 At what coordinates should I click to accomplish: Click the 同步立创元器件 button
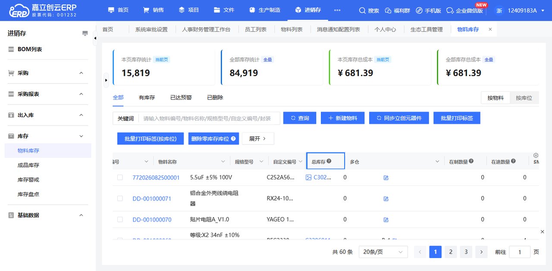coord(399,118)
